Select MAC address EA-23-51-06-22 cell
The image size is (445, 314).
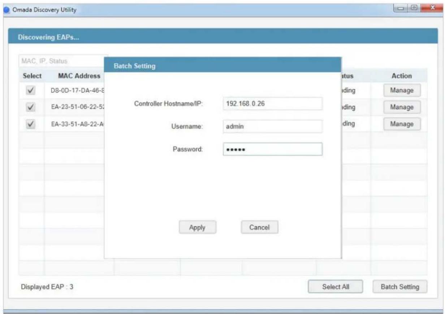click(77, 107)
